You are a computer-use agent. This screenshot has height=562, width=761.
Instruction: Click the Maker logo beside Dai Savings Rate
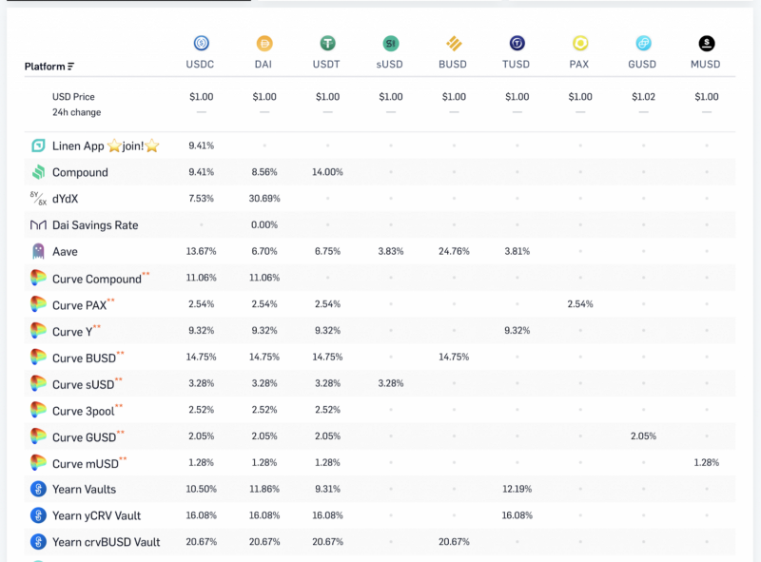[38, 224]
